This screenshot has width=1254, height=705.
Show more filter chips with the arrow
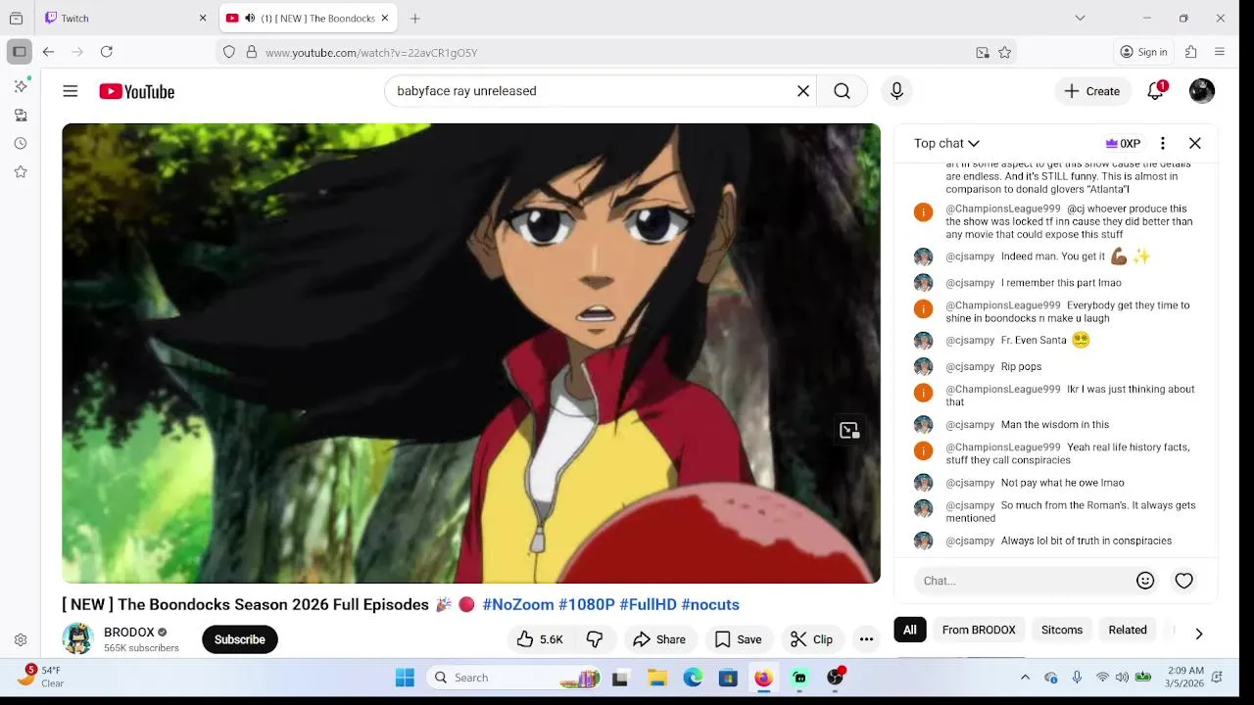pyautogui.click(x=1198, y=633)
